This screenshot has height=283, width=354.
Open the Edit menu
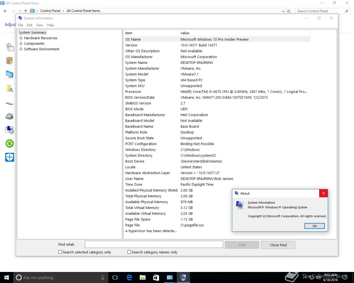(30, 25)
